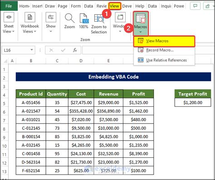215x180 pixels.
Task: Select cell with profit $8,390.00
Action: (x=138, y=154)
